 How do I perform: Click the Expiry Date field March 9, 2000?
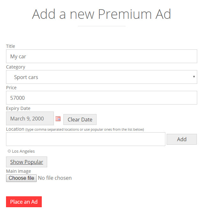(x=30, y=119)
